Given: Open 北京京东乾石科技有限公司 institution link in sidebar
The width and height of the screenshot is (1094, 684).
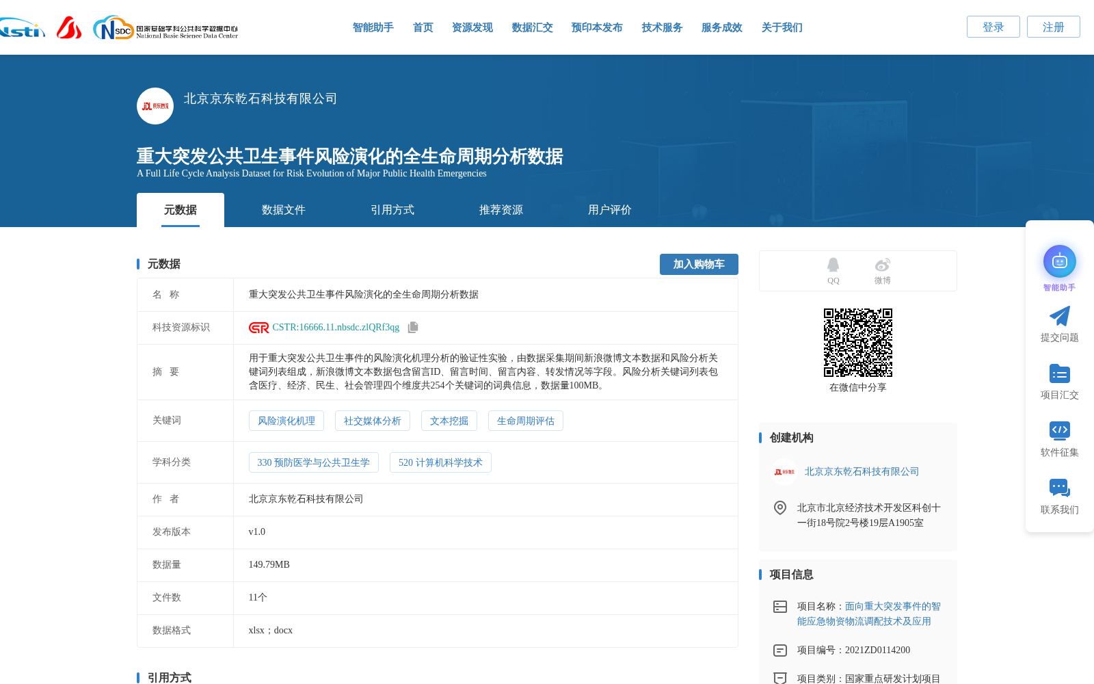Looking at the screenshot, I should 862,472.
